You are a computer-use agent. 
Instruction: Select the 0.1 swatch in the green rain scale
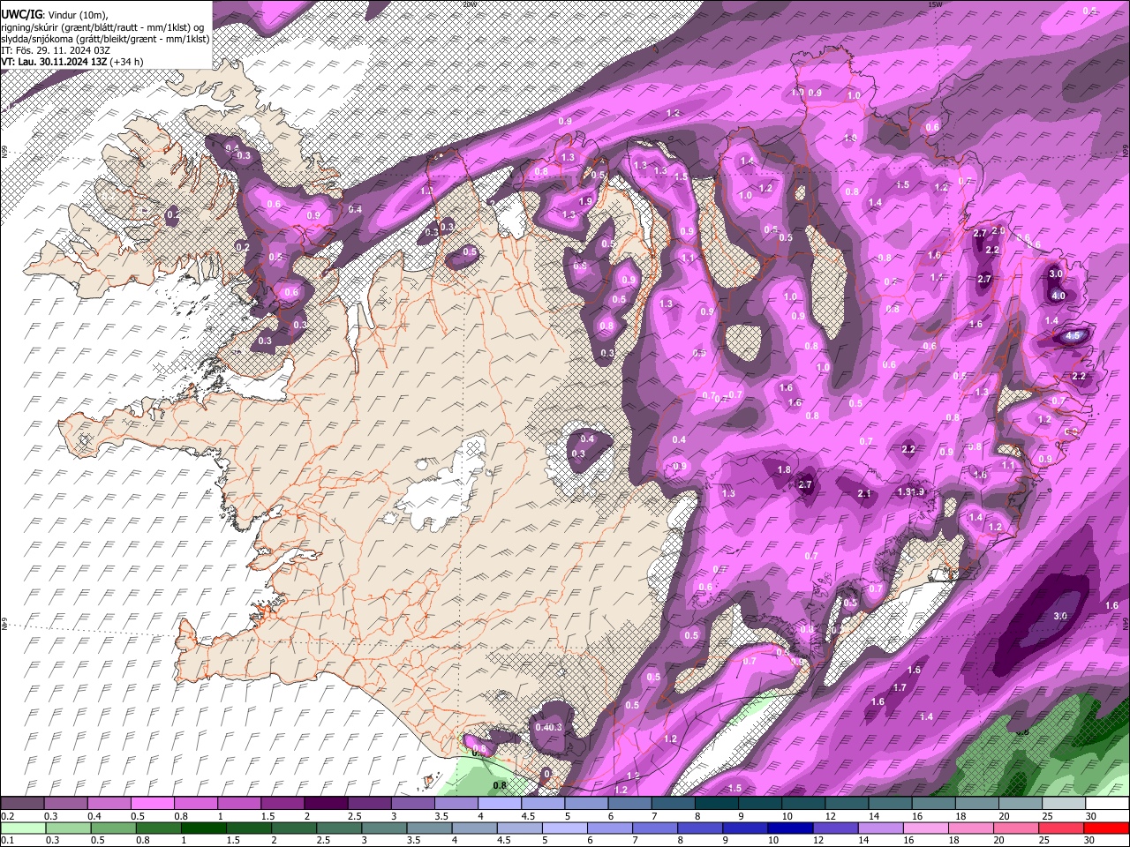coord(23,828)
